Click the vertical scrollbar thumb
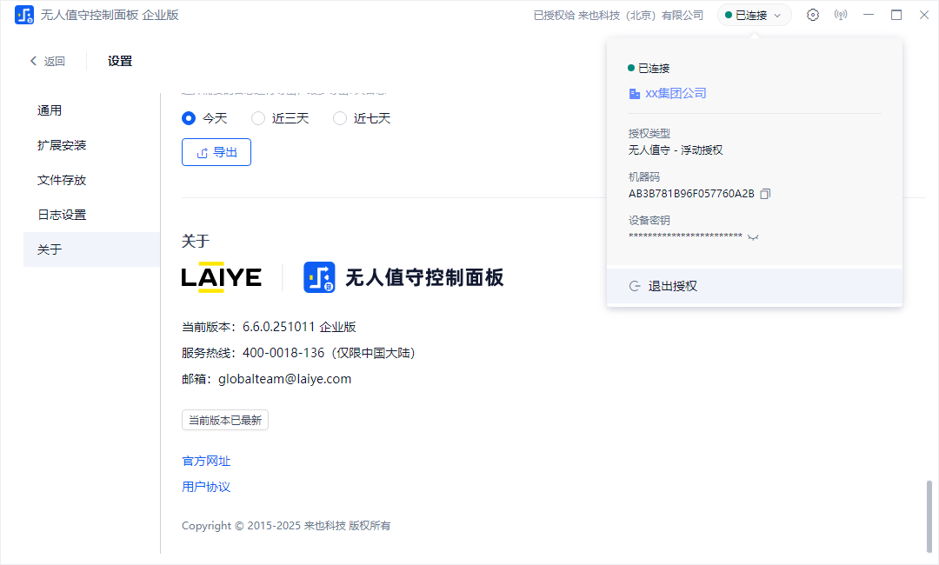 coord(929,515)
